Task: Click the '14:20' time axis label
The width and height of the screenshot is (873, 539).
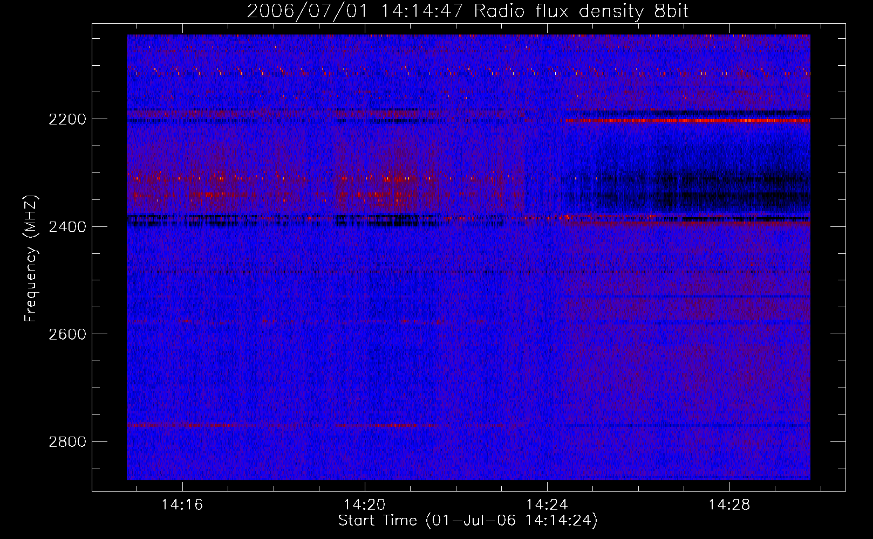Action: click(365, 505)
